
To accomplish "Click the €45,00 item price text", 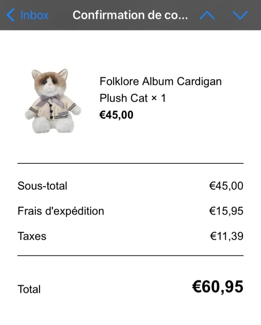I will pos(116,115).
